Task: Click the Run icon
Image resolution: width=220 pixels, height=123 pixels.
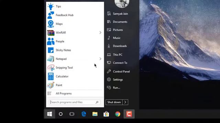Action: (109, 87)
